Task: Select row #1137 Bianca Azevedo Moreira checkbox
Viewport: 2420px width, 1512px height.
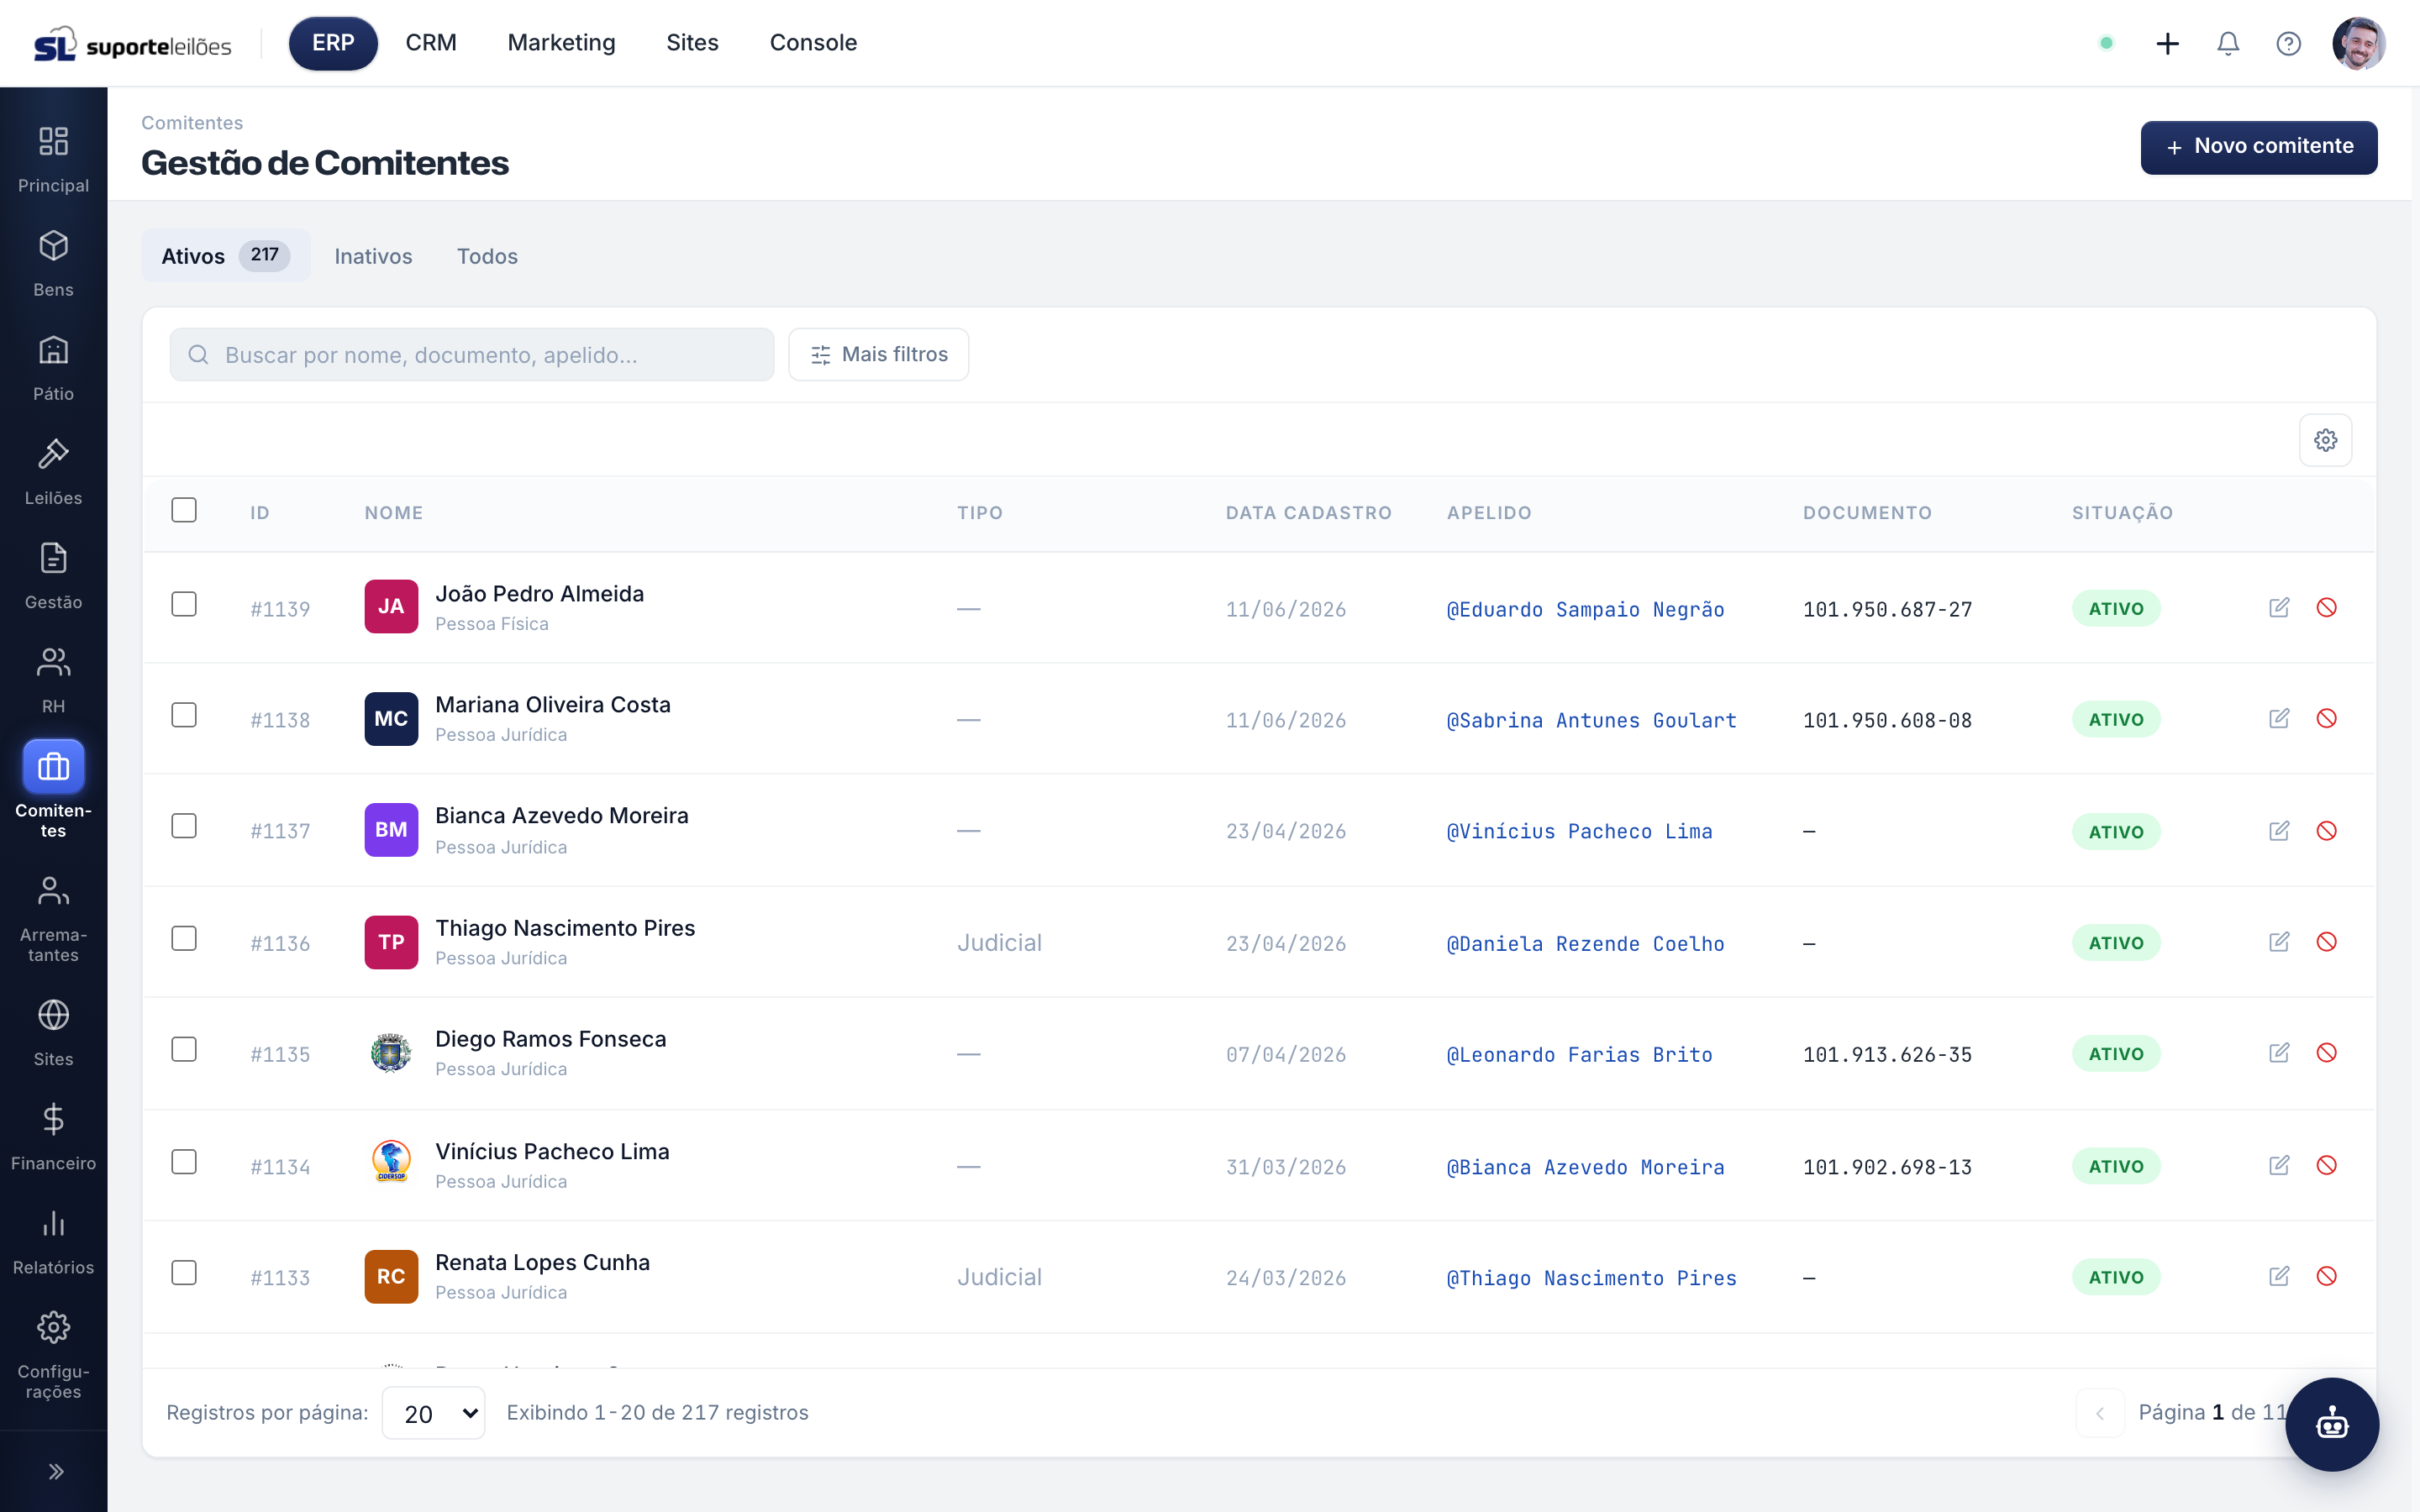Action: click(184, 826)
